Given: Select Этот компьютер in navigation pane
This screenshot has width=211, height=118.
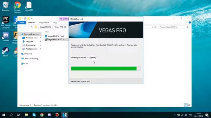Looking at the screenshot, I should click(31, 59).
